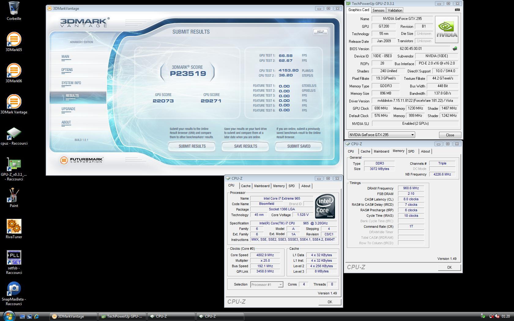514x321 pixels.
Task: Click the GPU score value 22073
Action: click(163, 101)
